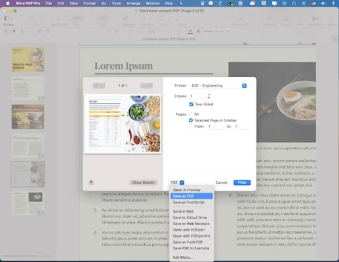This screenshot has height=262, width=339.
Task: Choose Save PDF to Evernote
Action: [x=191, y=248]
